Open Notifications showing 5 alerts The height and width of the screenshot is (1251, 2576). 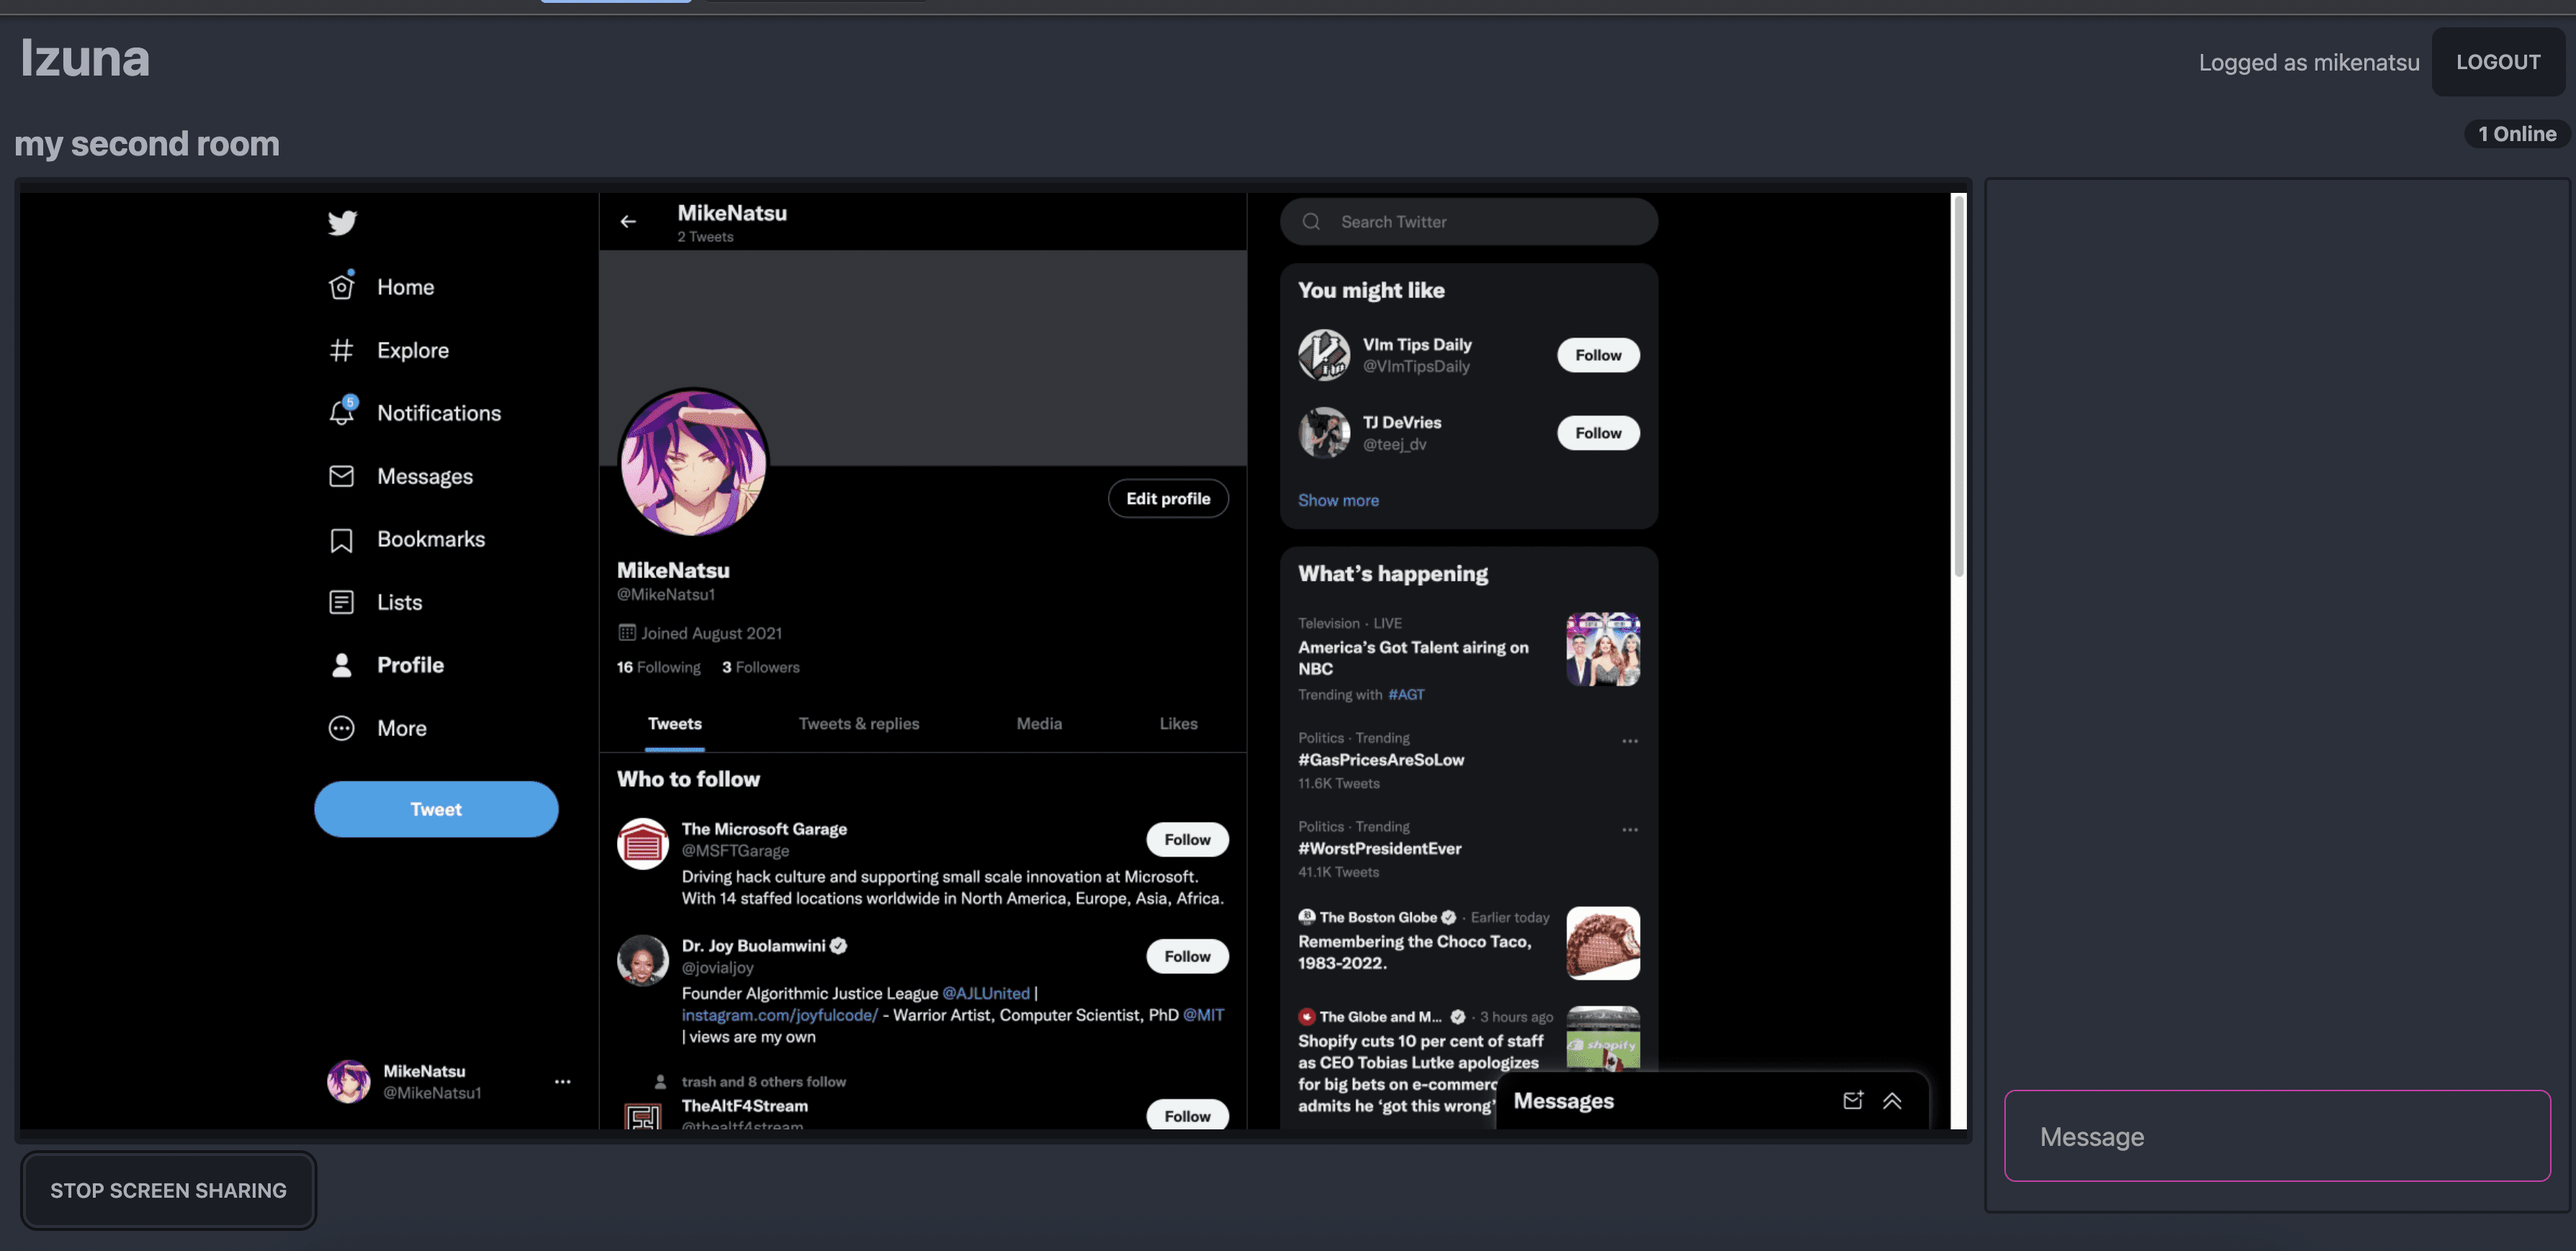(x=341, y=413)
